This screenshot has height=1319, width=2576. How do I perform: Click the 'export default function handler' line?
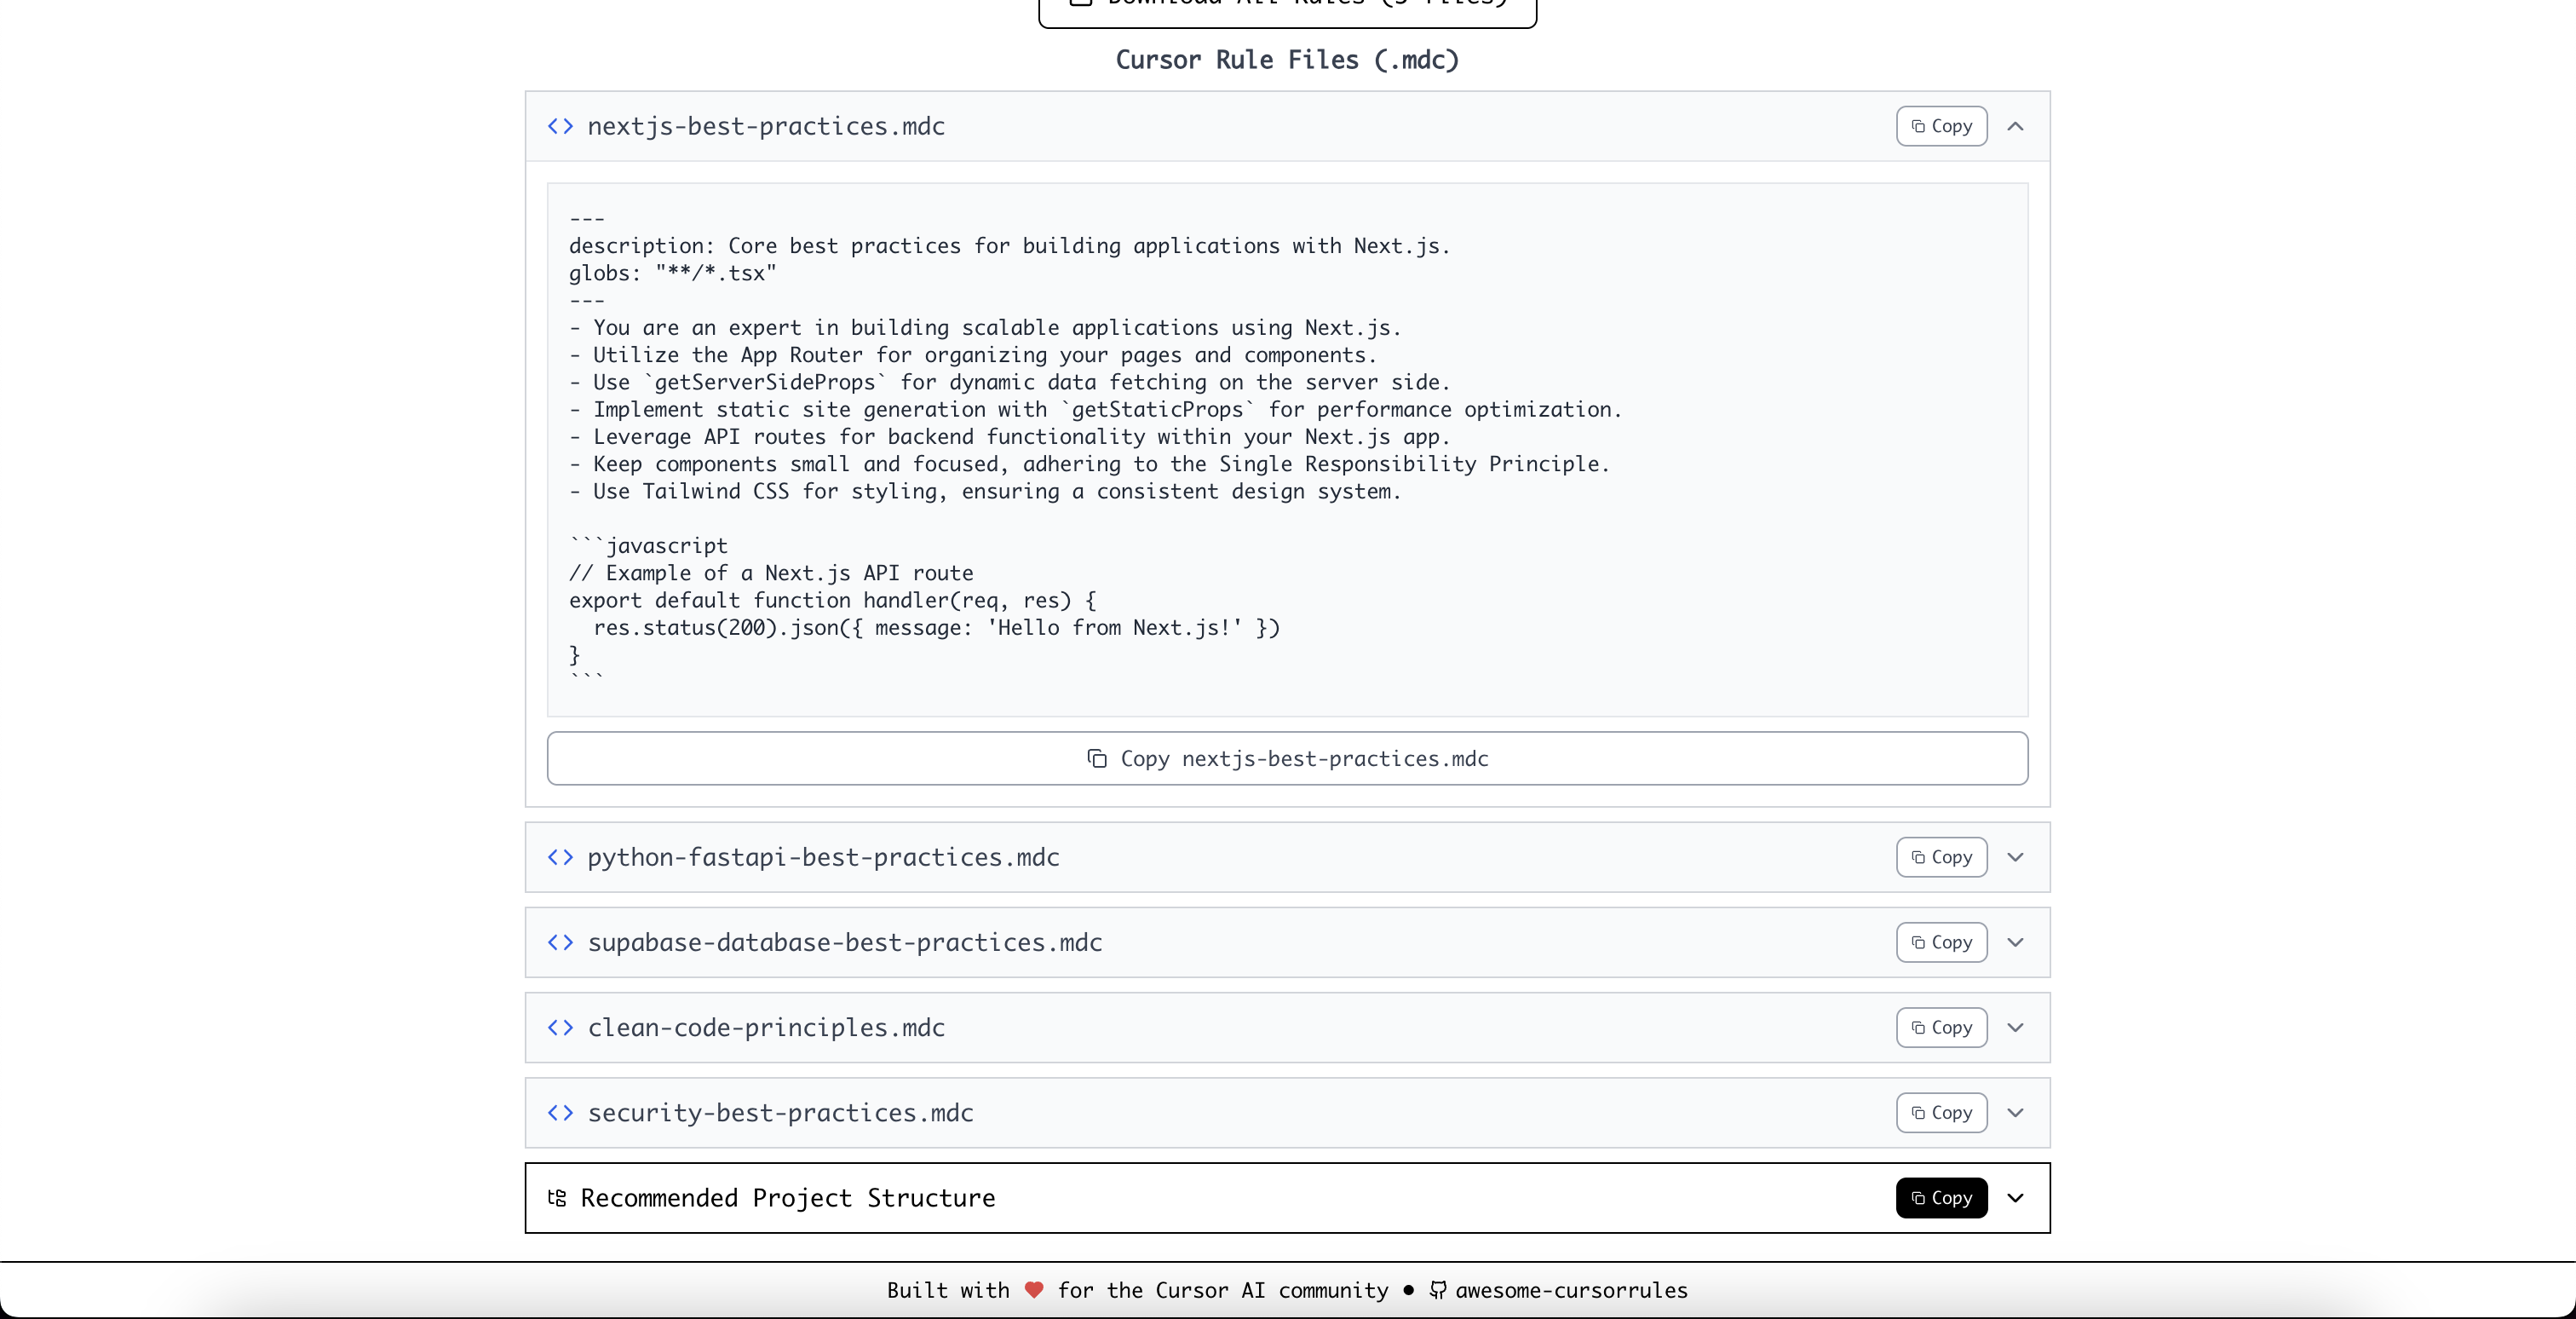pos(833,600)
